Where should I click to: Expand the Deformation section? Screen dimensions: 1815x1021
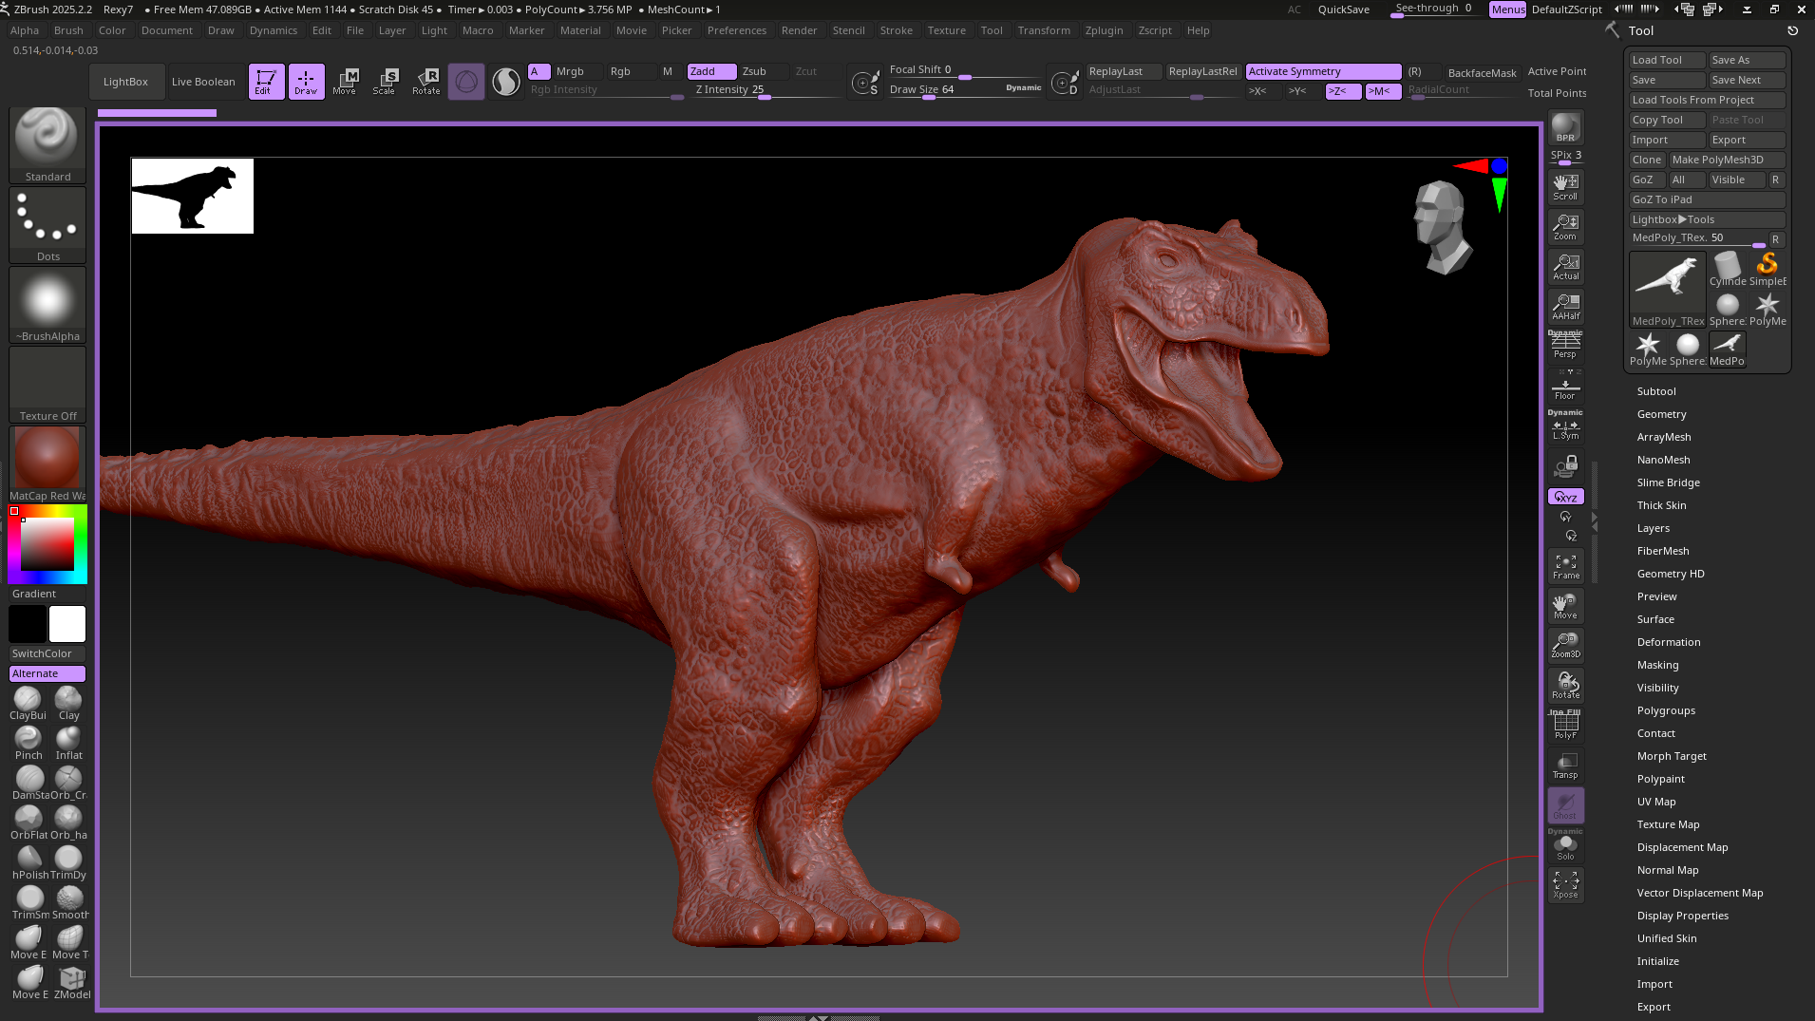1668,642
